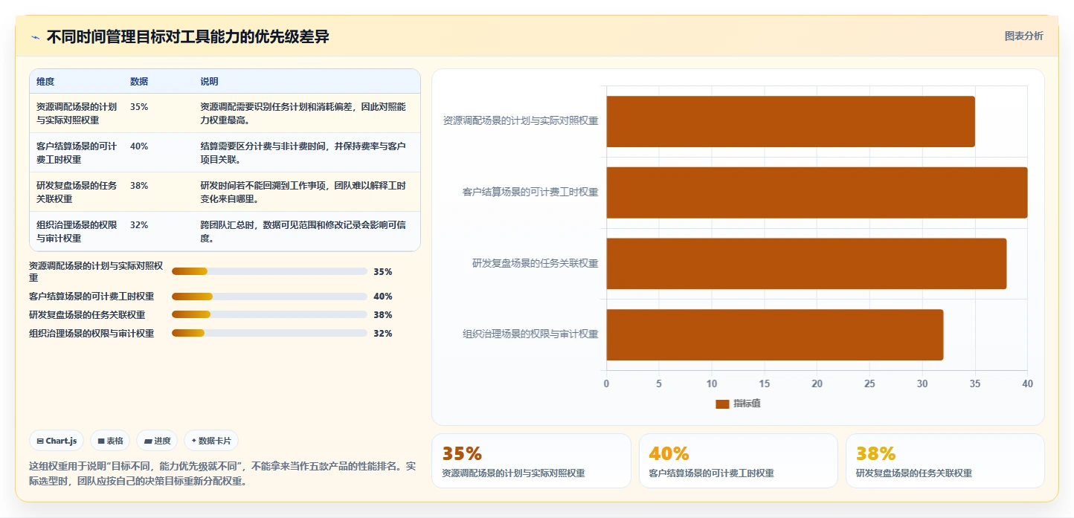Viewport: 1074px width, 518px height.
Task: Select the 进度 tag
Action: (157, 441)
